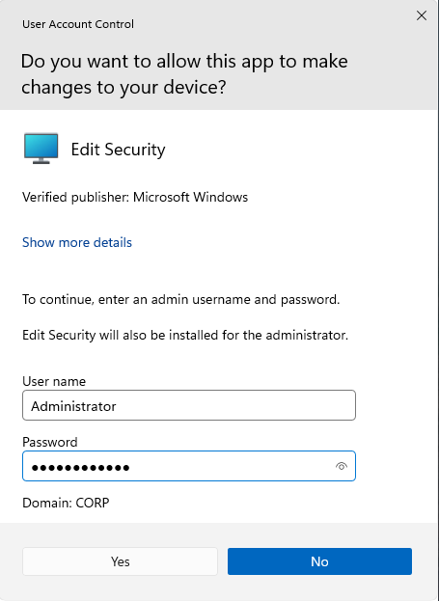
Task: Click the installed for administrator notice
Action: tap(185, 335)
